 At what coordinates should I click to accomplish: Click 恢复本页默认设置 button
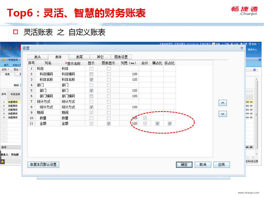(43, 164)
